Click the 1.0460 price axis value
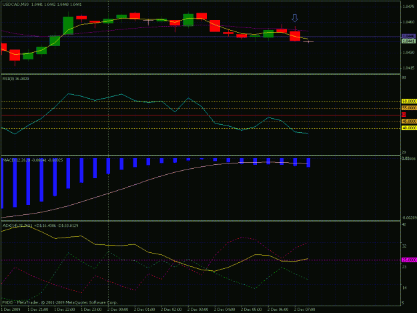Image resolution: width=417 pixels, height=313 pixels. coord(408,22)
